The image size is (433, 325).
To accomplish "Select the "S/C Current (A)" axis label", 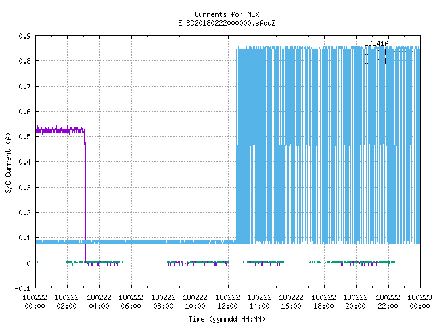I will point(8,162).
